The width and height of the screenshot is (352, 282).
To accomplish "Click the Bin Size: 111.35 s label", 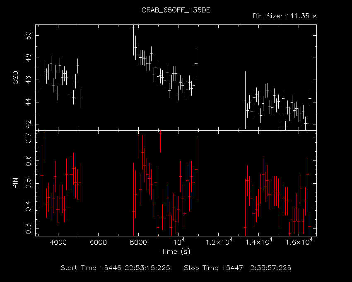I will coord(284,16).
